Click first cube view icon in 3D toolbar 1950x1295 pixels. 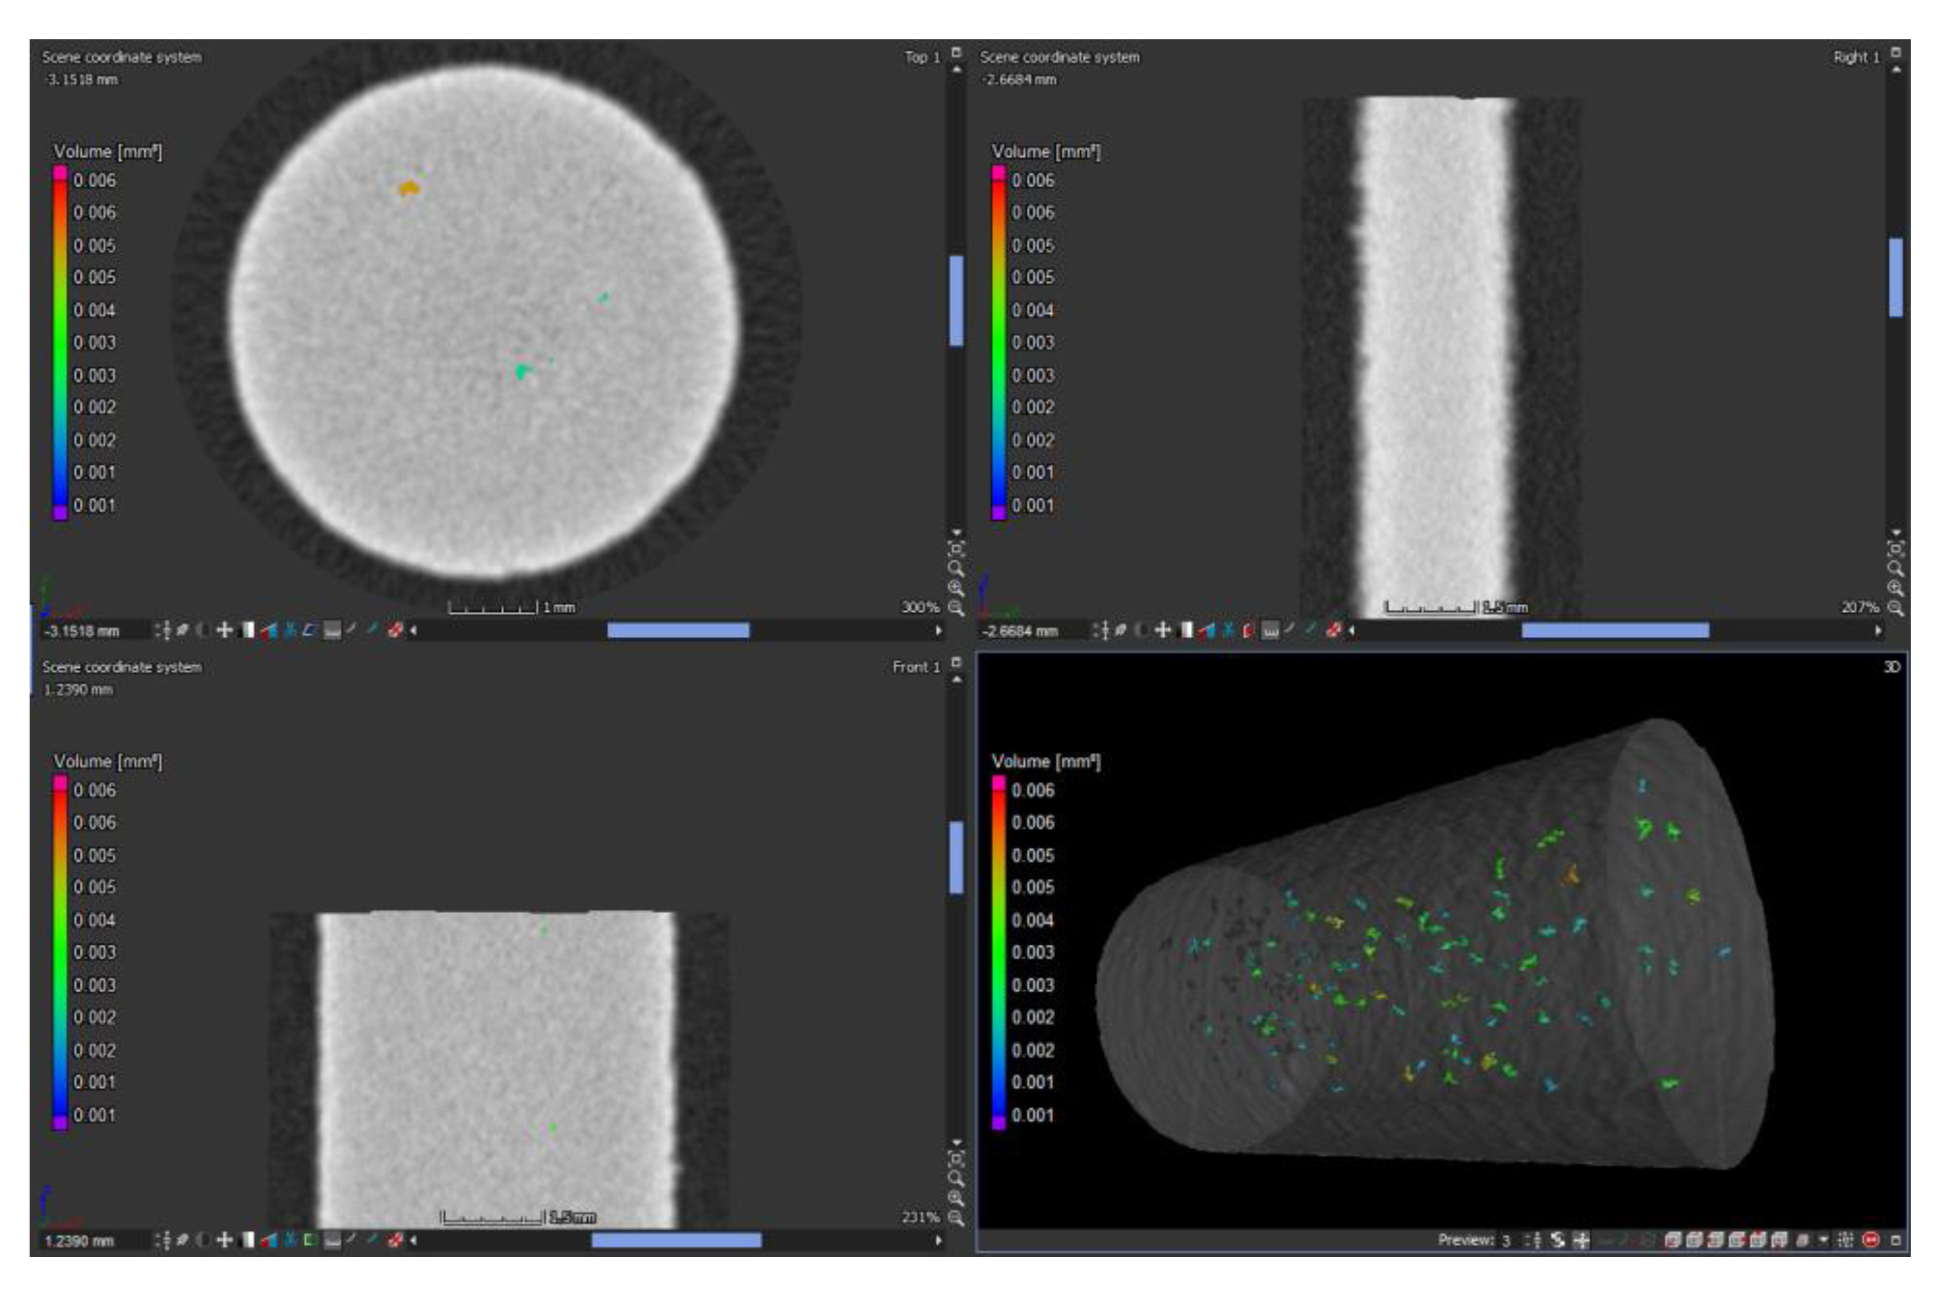click(x=1673, y=1240)
